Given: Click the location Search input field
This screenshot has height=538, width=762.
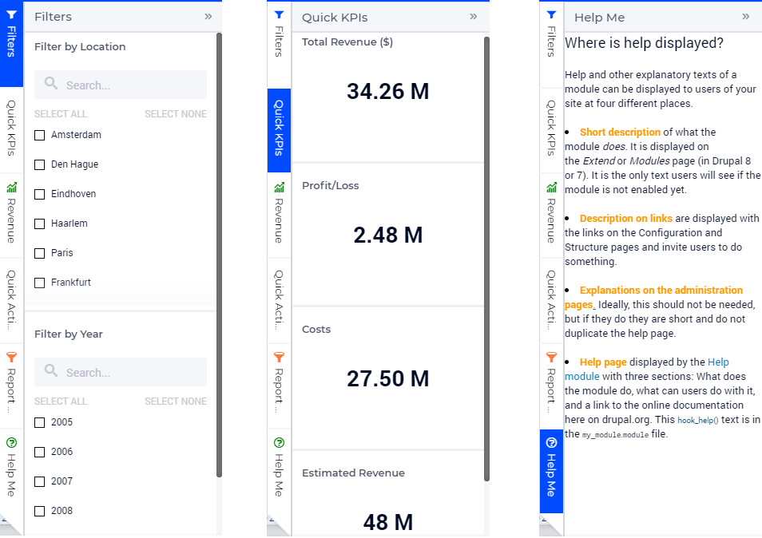Looking at the screenshot, I should [120, 84].
